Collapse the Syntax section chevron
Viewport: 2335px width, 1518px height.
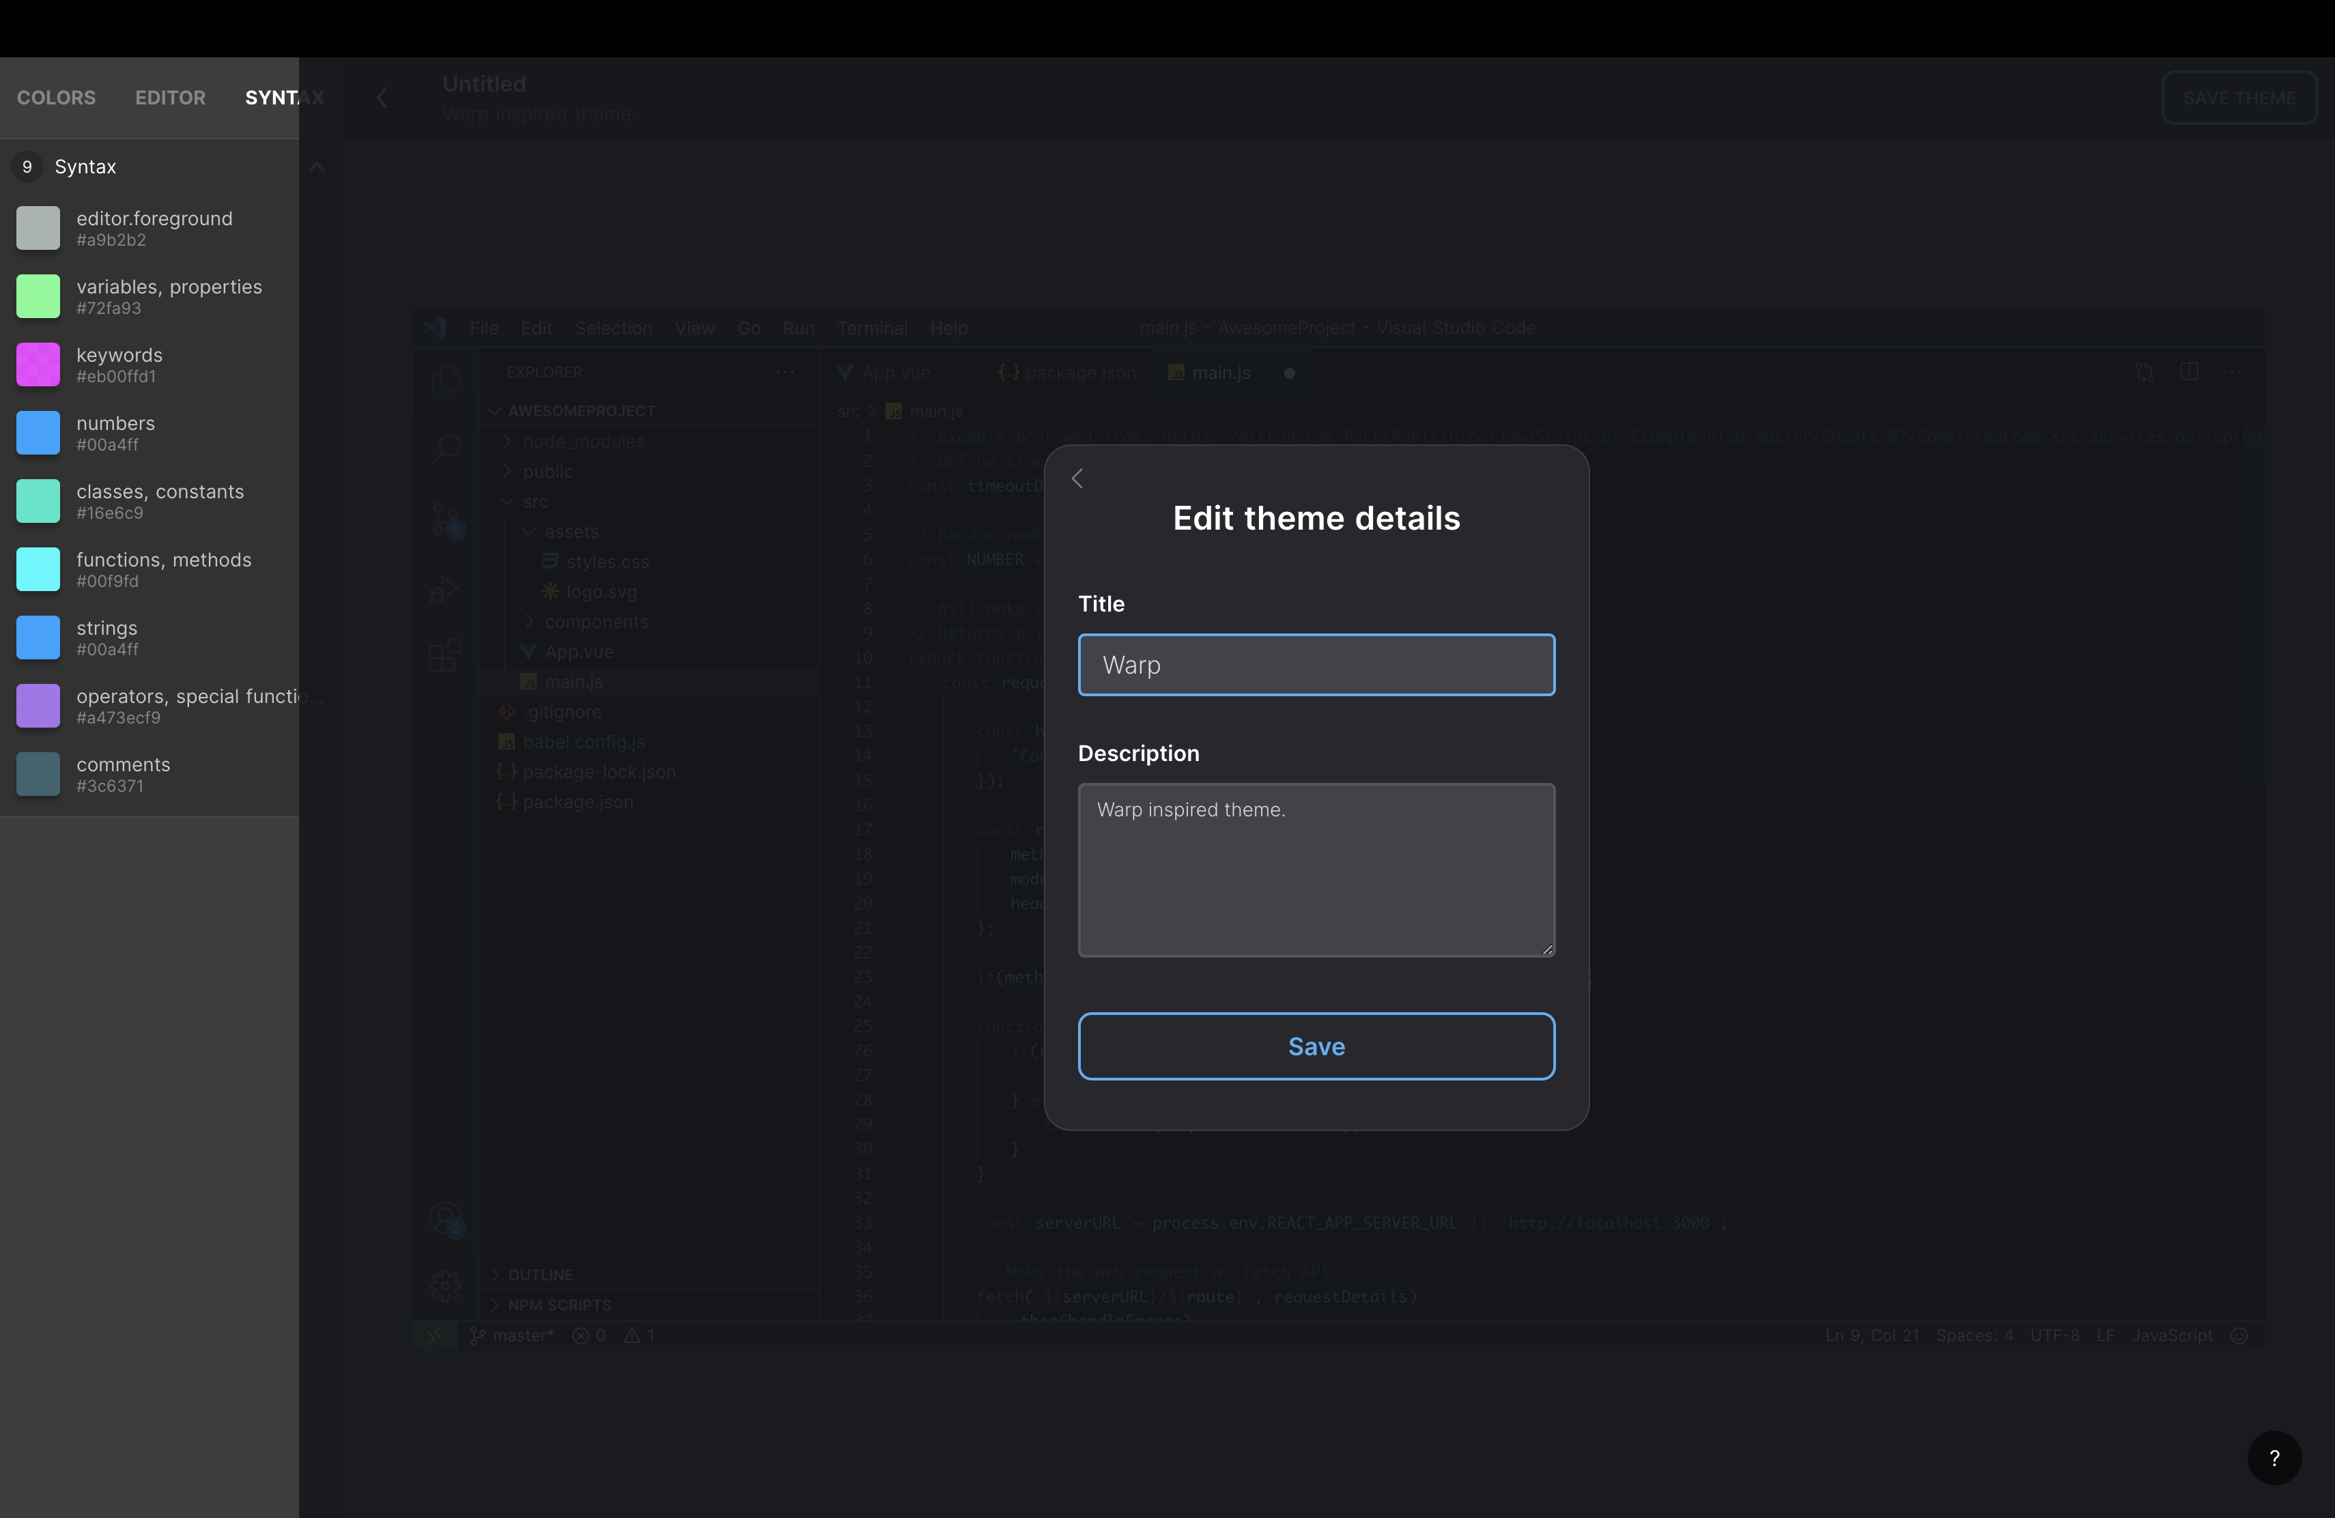coord(316,167)
